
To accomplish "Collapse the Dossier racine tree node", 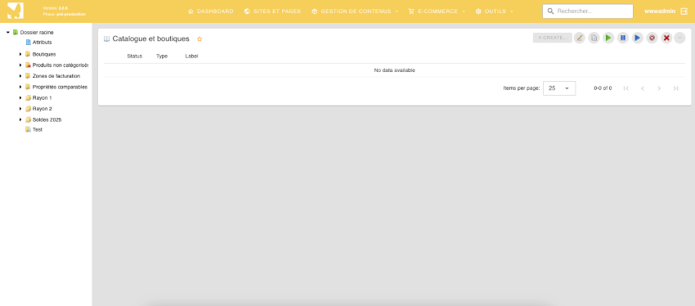I will pyautogui.click(x=8, y=33).
